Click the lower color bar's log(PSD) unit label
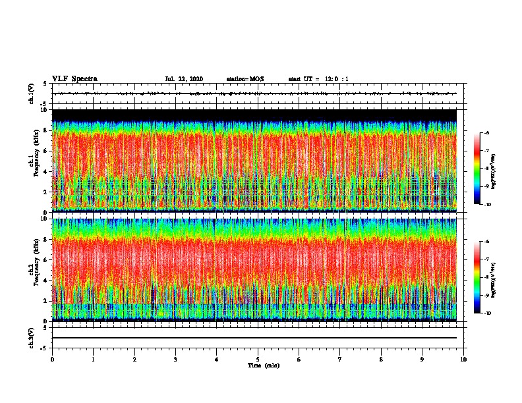 (x=493, y=280)
